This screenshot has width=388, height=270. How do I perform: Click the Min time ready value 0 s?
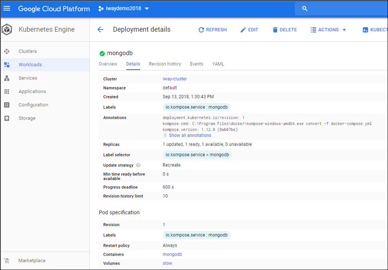pos(166,174)
